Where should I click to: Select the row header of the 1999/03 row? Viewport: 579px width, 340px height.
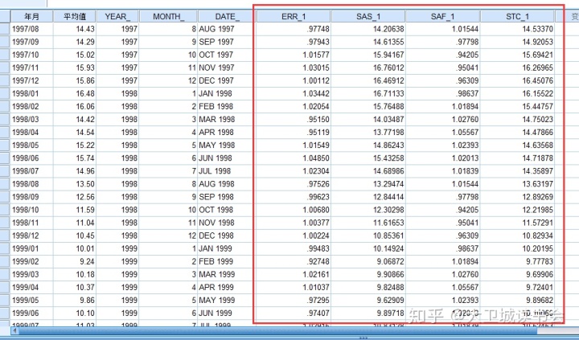point(5,275)
